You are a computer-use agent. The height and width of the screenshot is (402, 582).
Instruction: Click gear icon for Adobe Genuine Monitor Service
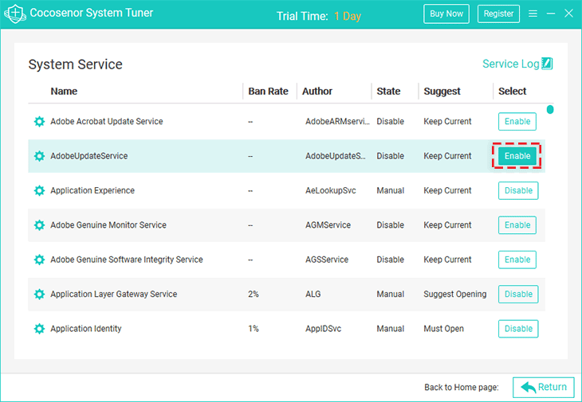tap(39, 225)
